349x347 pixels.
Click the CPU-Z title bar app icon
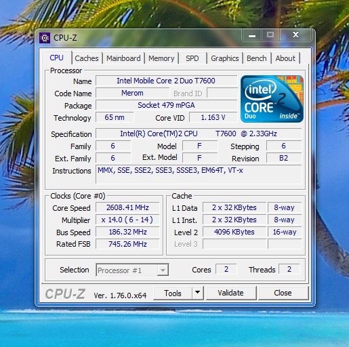click(x=45, y=38)
